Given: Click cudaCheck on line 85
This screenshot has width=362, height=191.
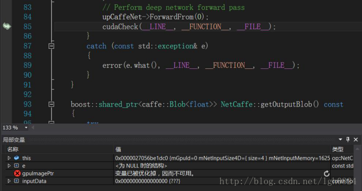Looking at the screenshot, I should [120, 27].
